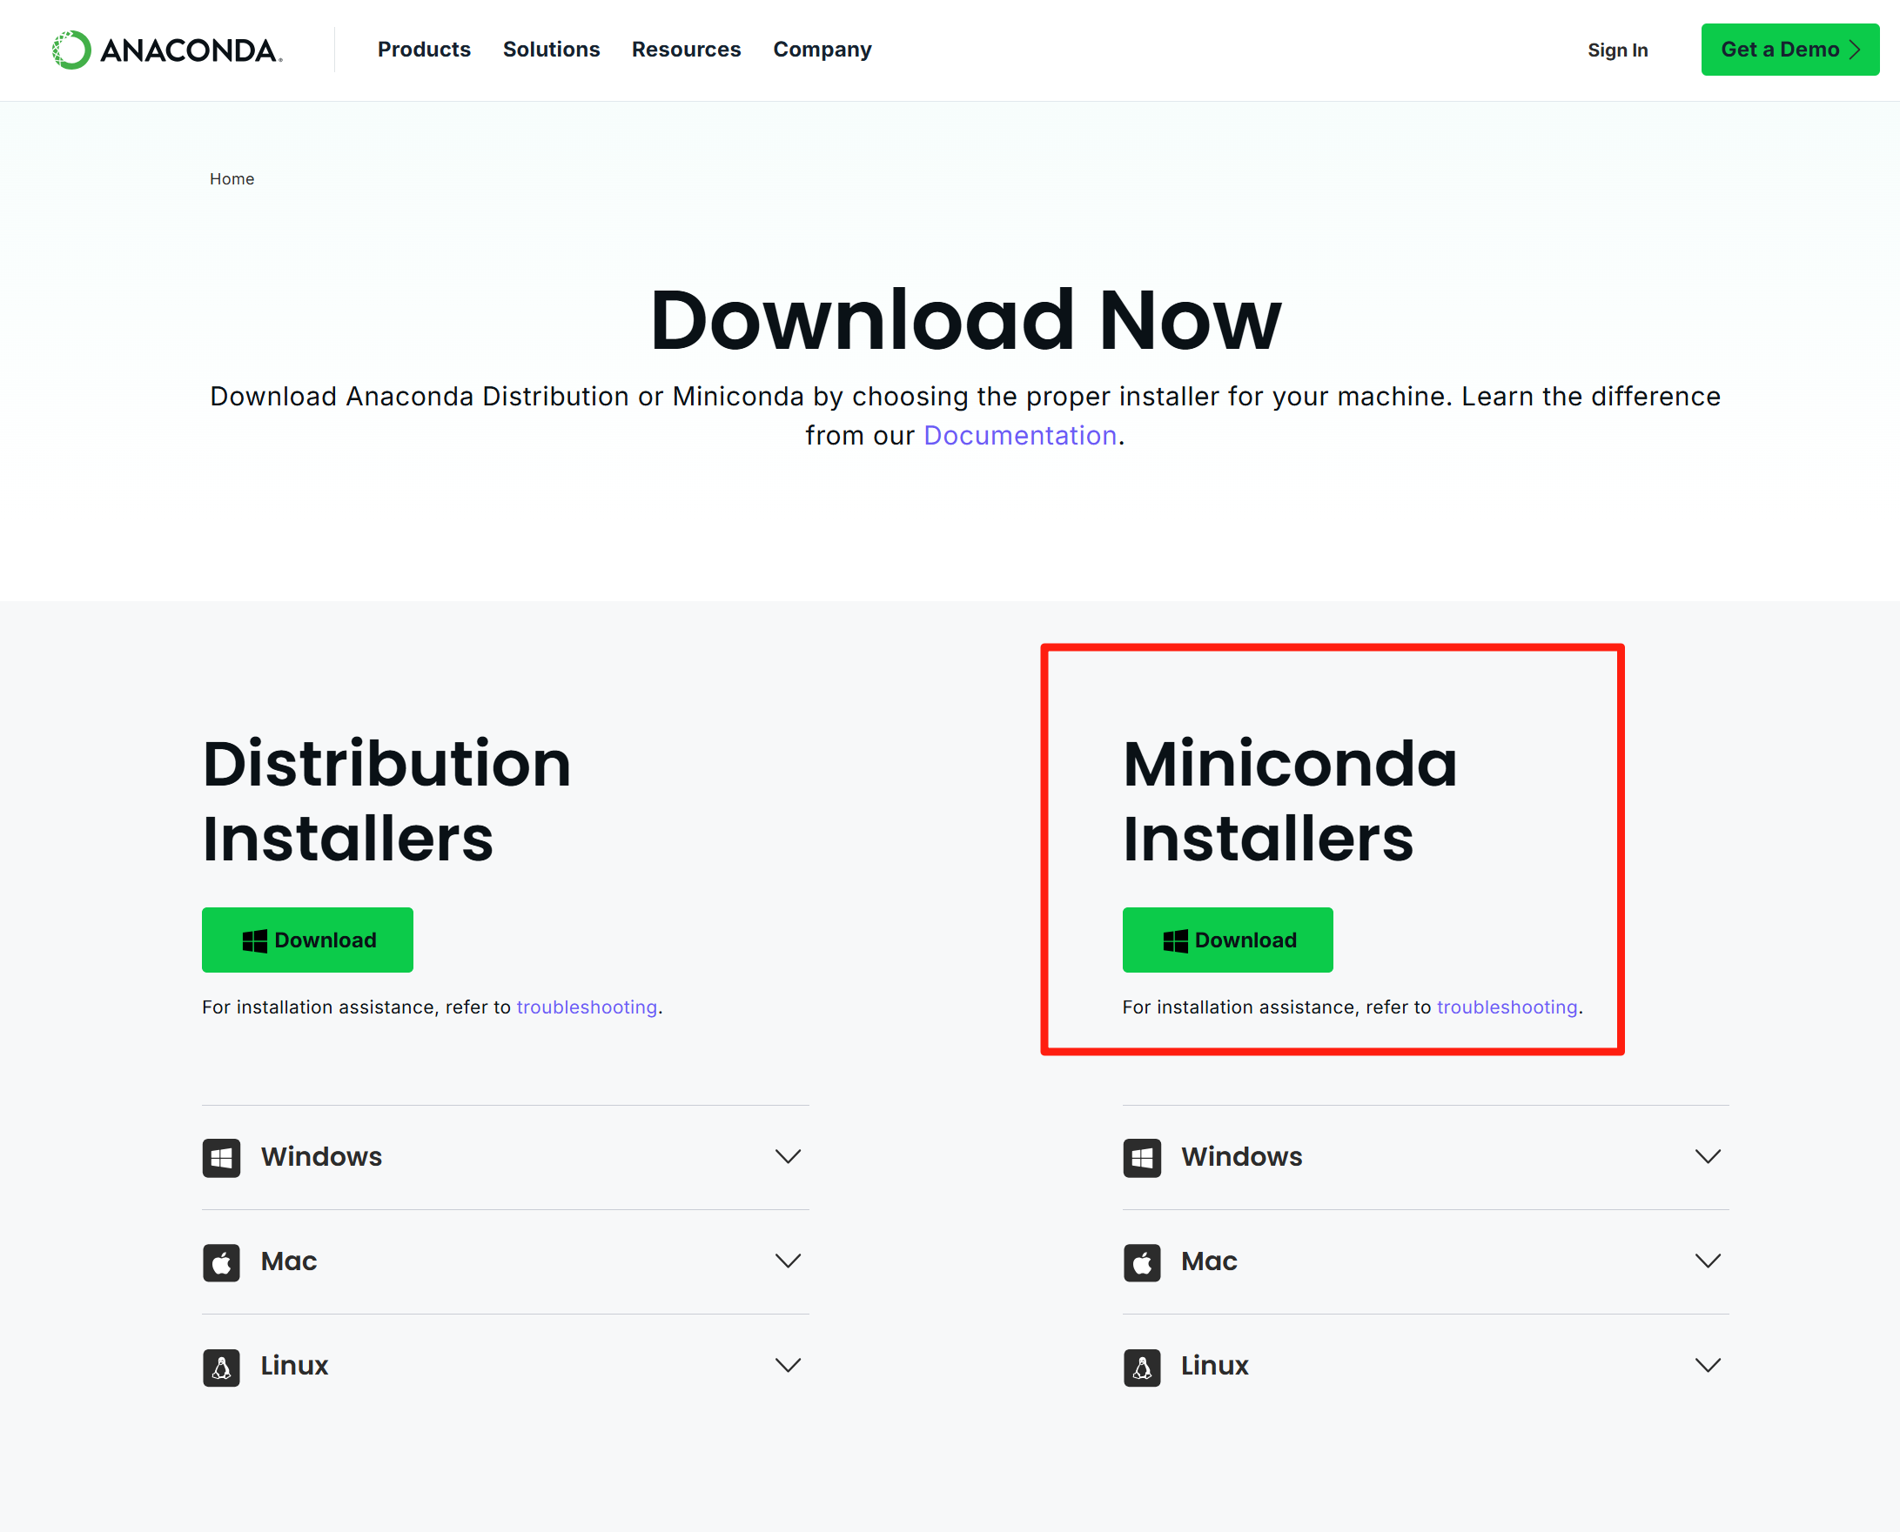Click the Mac apple icon under Distribution Installers
Viewport: 1900px width, 1532px height.
[222, 1262]
